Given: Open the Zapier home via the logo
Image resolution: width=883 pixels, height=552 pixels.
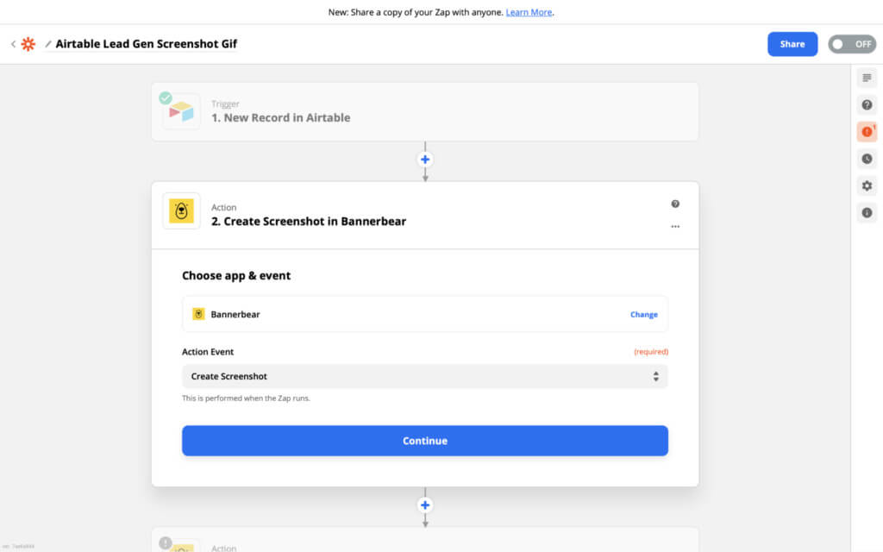Looking at the screenshot, I should tap(28, 43).
